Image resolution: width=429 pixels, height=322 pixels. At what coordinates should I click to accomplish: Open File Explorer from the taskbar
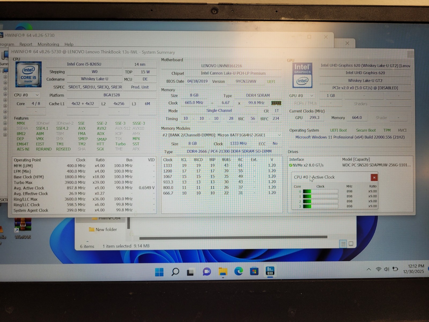[223, 272]
